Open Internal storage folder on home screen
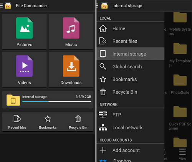The width and height of the screenshot is (192, 162). pos(48,100)
